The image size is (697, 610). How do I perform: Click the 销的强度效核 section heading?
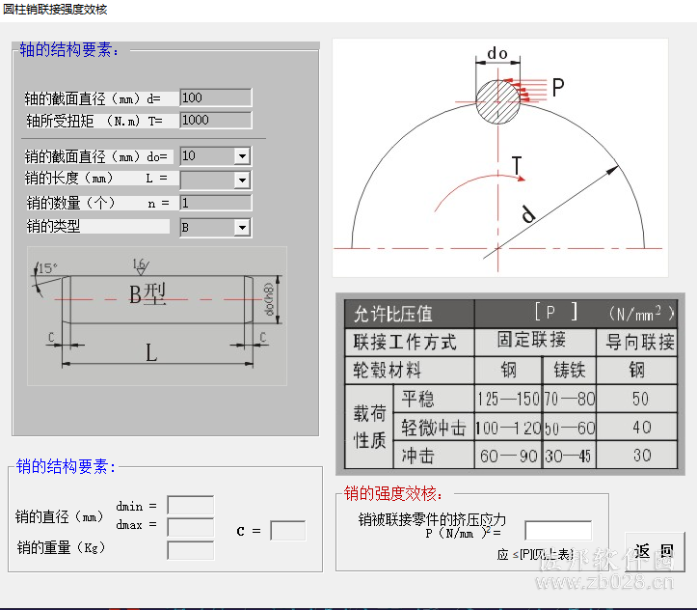tap(393, 493)
